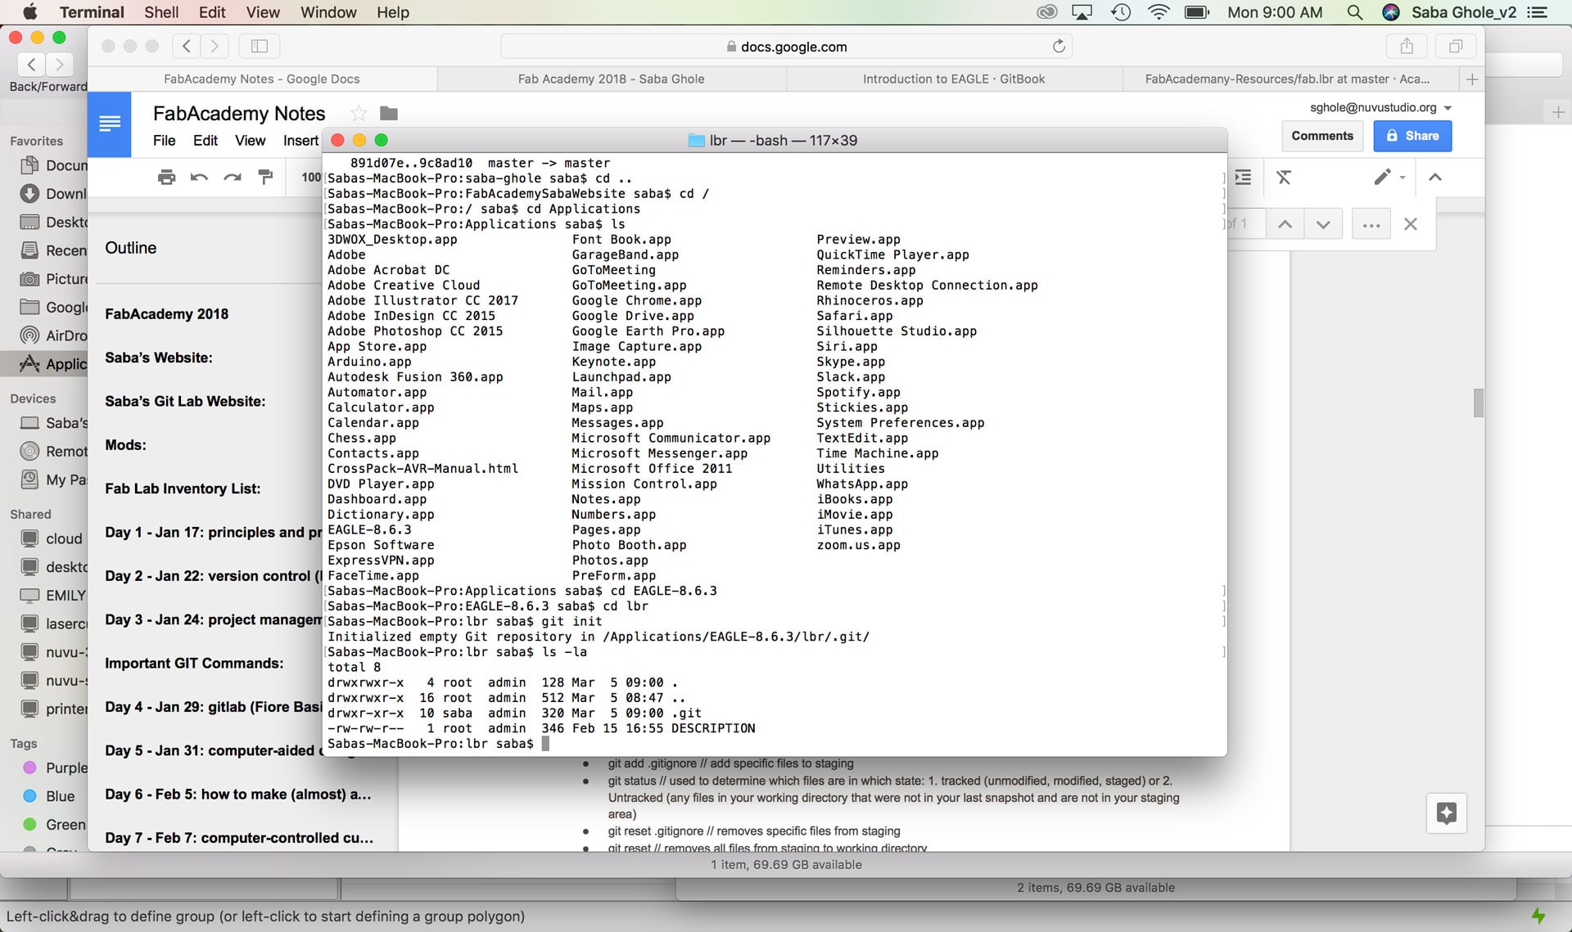Reload the docs.google.com page
Screen dimensions: 1572x932
[1059, 47]
